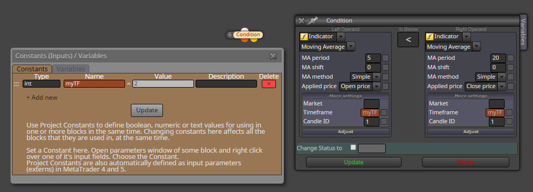Tick the checkbox next to left MA period

[x=385, y=58]
